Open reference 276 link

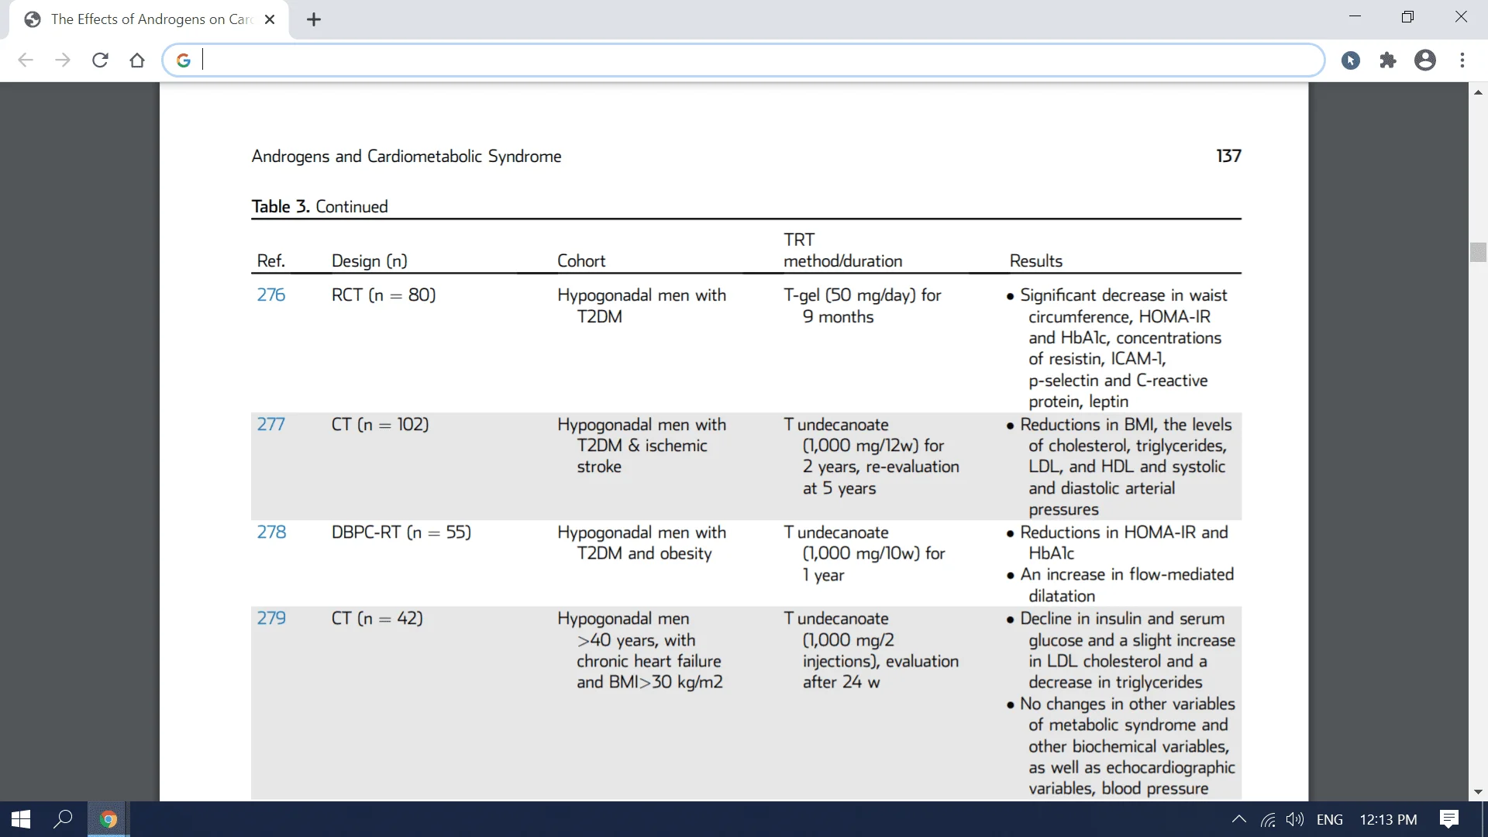(271, 295)
